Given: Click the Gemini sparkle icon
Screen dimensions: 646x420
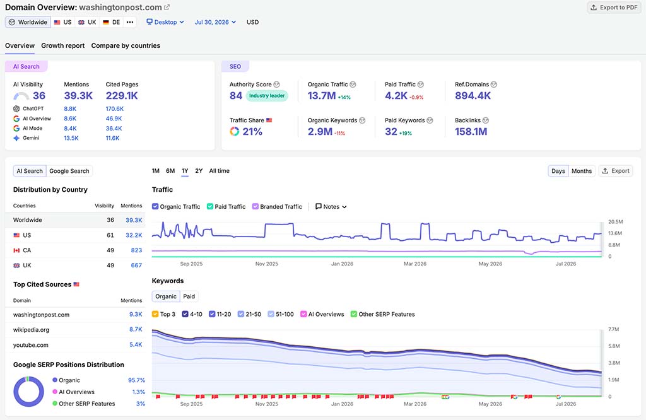Looking at the screenshot, I should coord(16,138).
